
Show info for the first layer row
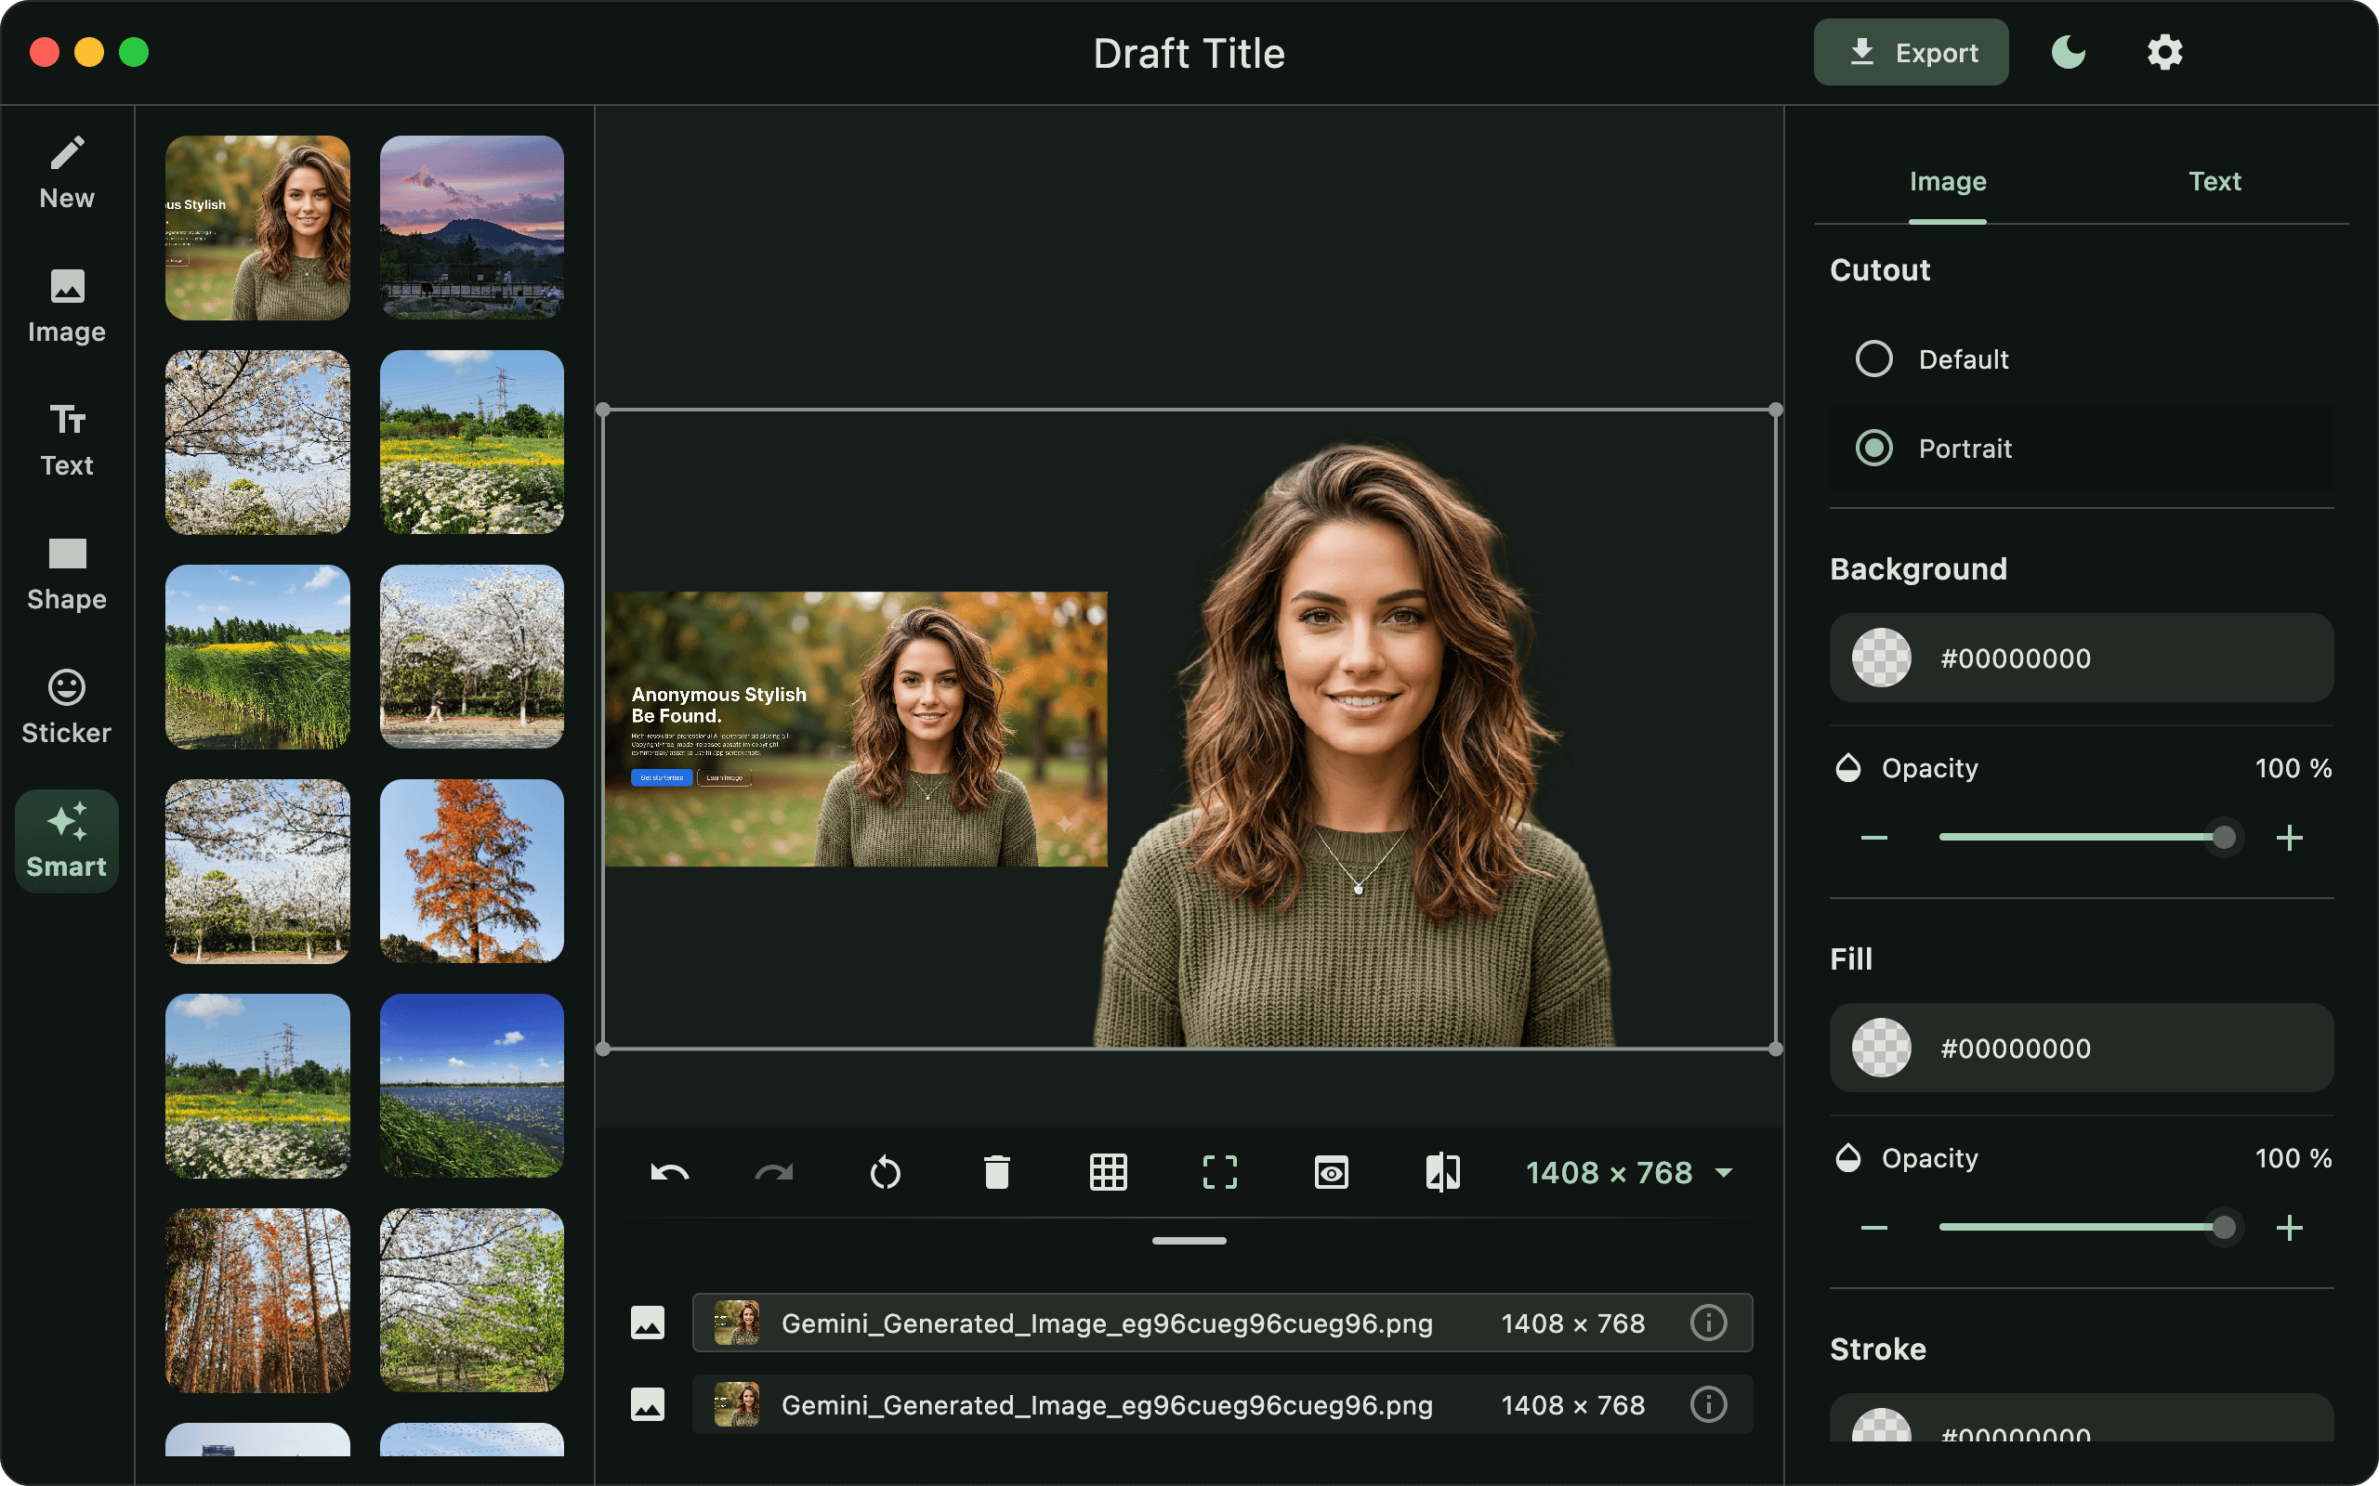point(1709,1323)
